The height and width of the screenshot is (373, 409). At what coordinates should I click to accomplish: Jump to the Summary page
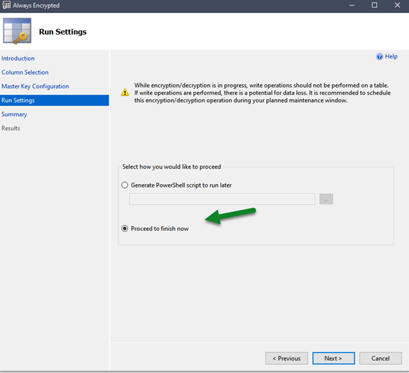click(14, 114)
